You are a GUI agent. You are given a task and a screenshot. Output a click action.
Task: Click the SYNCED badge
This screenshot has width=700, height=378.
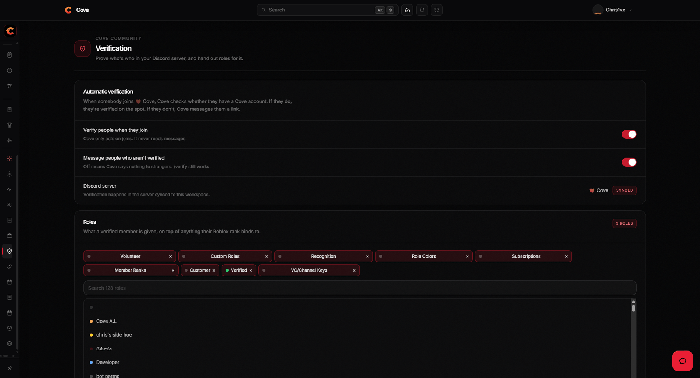pos(624,190)
